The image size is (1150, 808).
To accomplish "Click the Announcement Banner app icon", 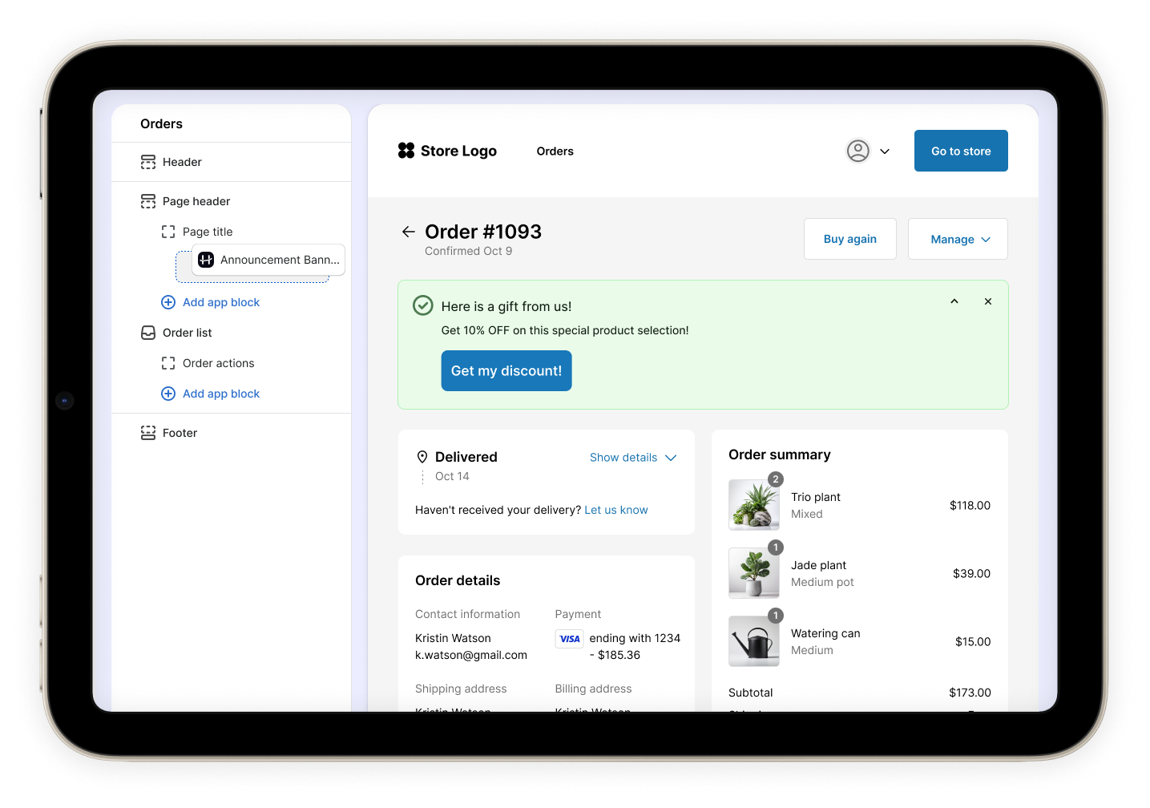I will pos(206,260).
